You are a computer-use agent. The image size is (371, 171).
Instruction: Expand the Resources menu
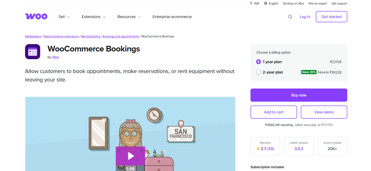click(129, 17)
